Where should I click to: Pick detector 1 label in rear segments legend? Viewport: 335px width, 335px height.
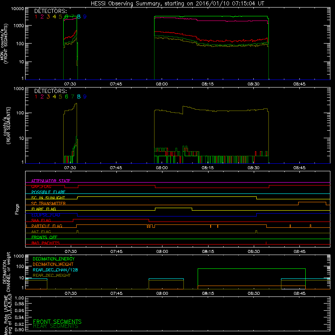pyautogui.click(x=36, y=97)
